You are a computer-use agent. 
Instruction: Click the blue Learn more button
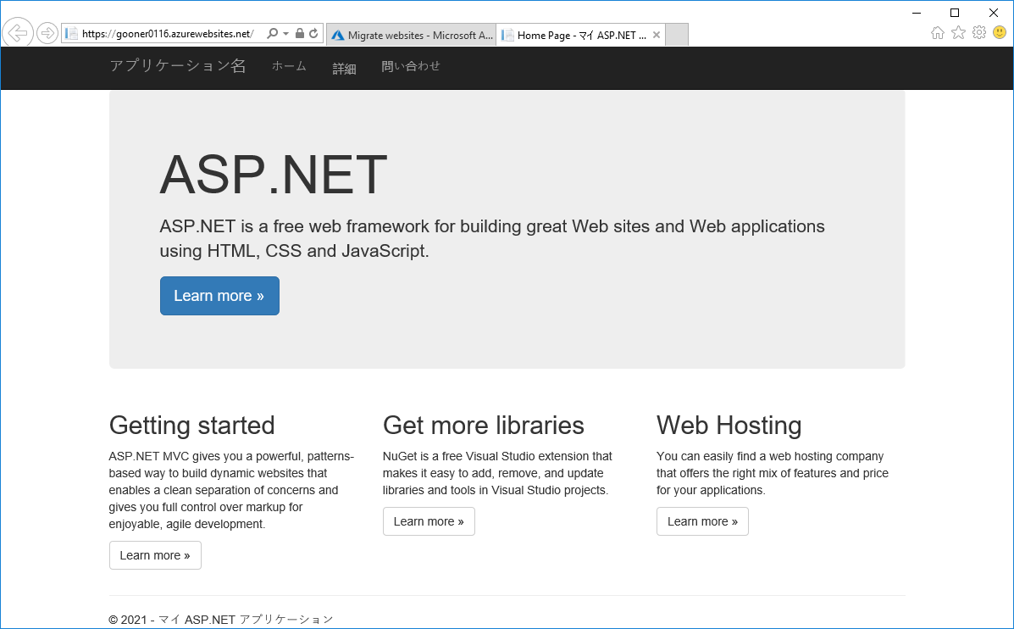pos(220,296)
